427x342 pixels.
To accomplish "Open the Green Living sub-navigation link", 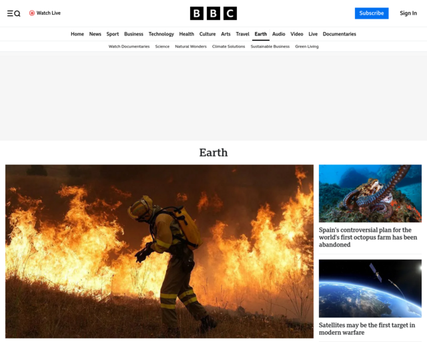I will tap(307, 47).
